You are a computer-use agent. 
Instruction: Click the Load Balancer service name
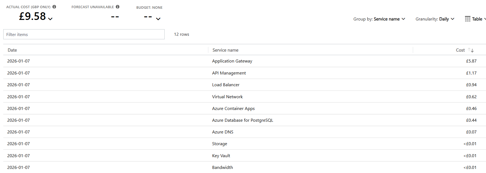pos(226,85)
